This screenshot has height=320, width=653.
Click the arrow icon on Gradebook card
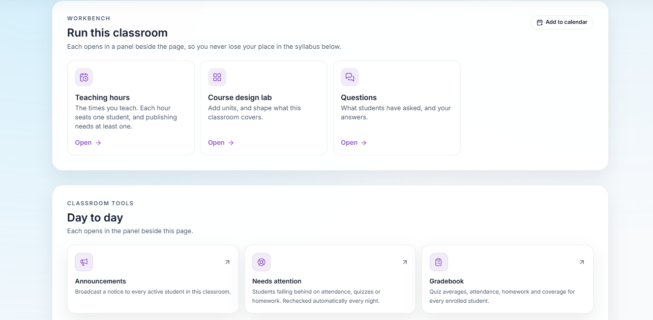coord(582,262)
